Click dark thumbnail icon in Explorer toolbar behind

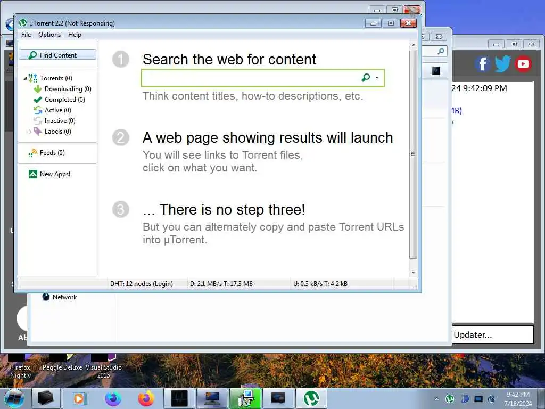click(x=435, y=71)
